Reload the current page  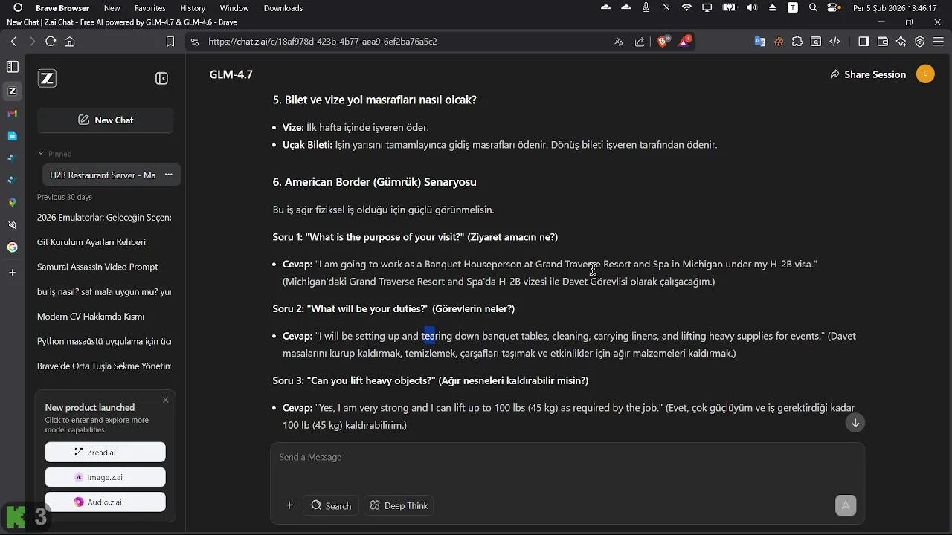[x=51, y=42]
